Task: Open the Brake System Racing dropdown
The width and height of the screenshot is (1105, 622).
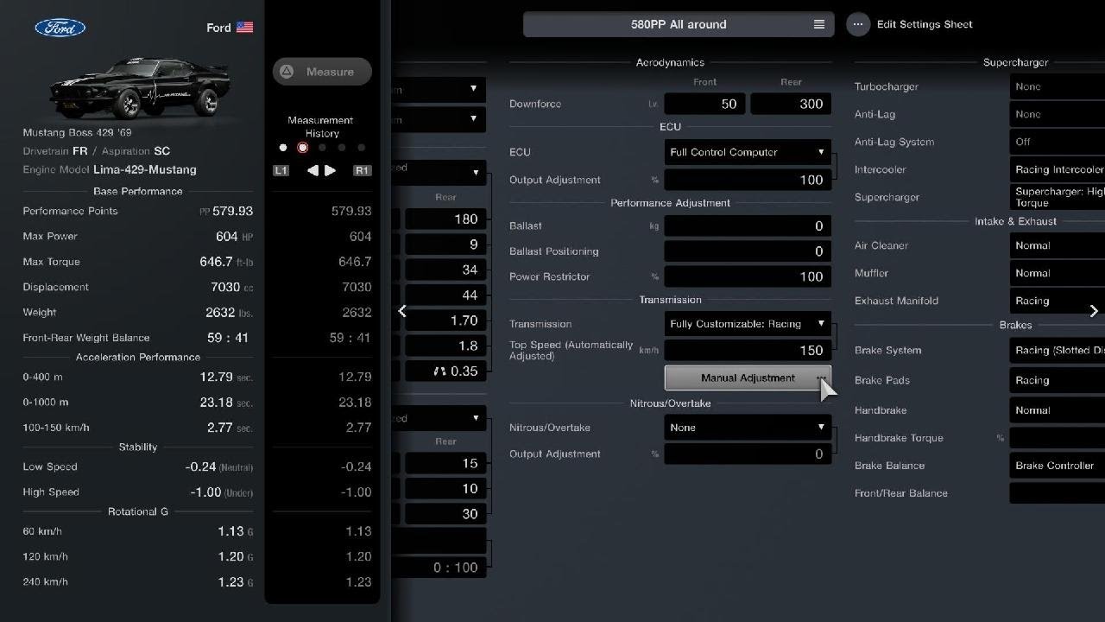Action: point(1058,350)
